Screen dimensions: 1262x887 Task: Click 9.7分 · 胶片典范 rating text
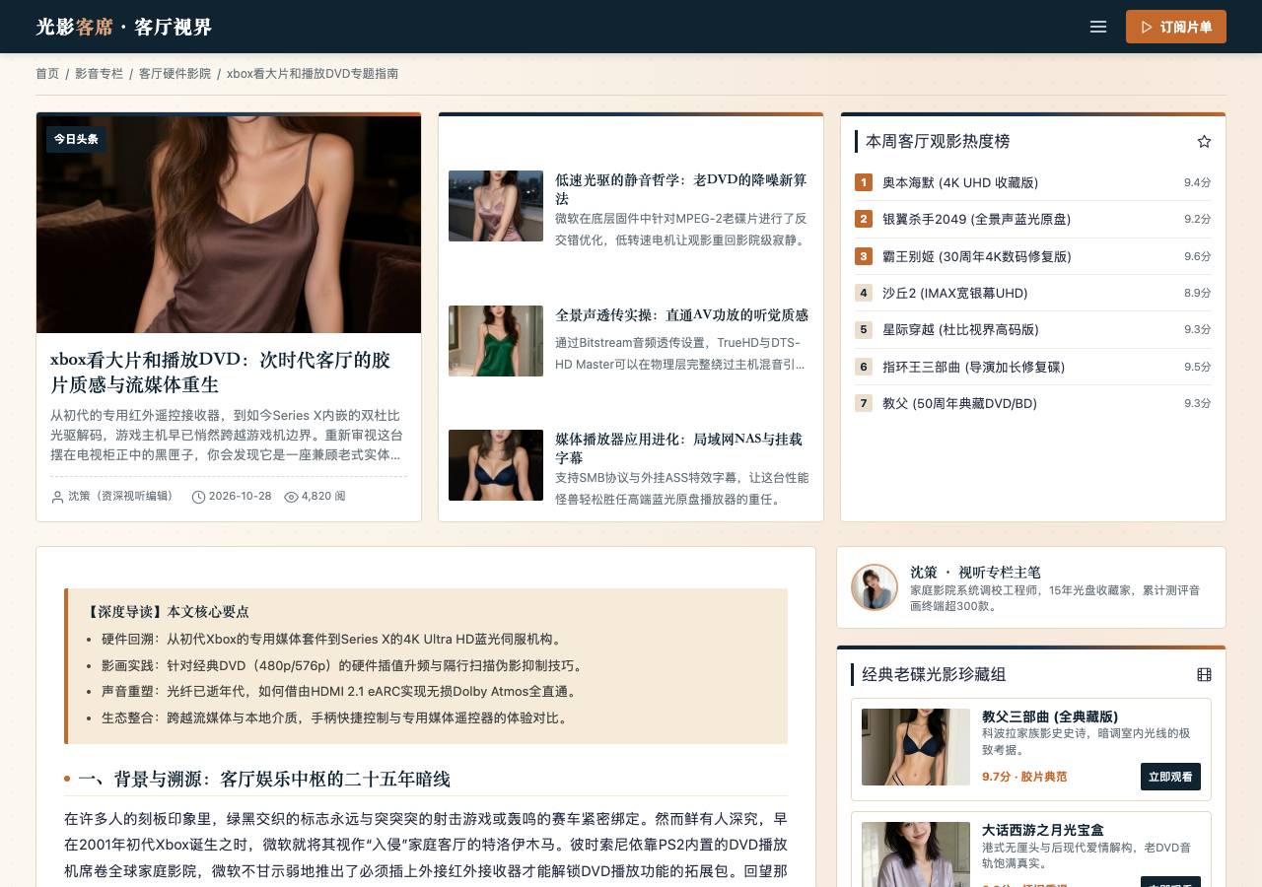point(1024,777)
